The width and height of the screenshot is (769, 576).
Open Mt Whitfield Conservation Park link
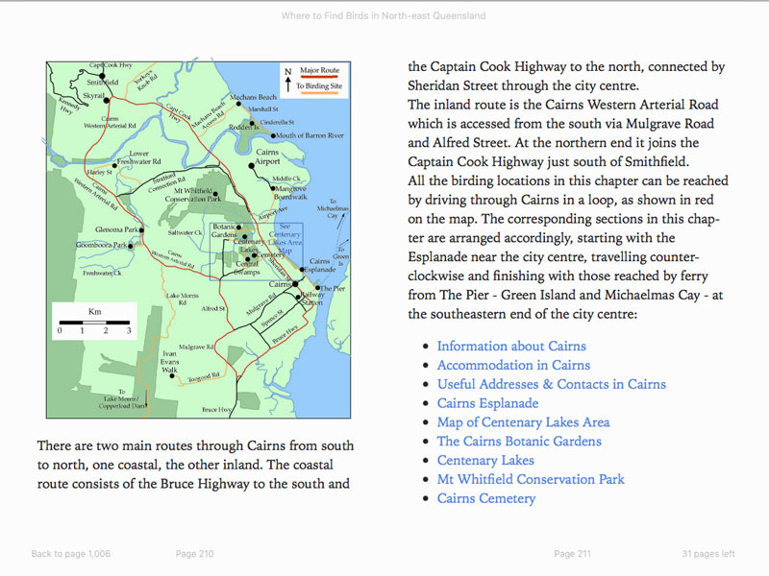(531, 480)
